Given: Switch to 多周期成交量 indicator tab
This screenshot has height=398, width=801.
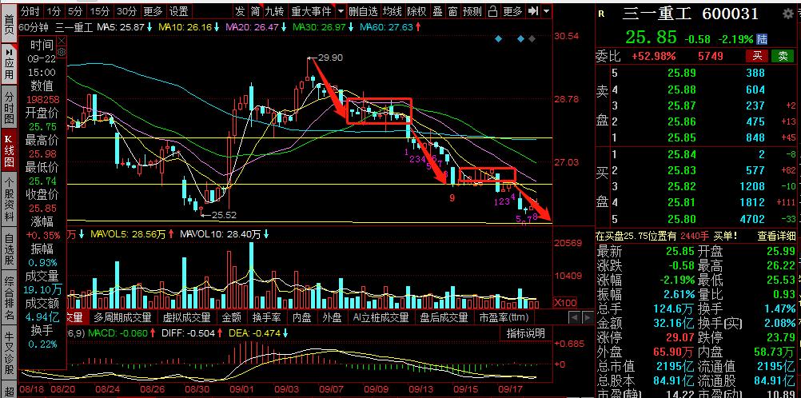Looking at the screenshot, I should point(122,317).
